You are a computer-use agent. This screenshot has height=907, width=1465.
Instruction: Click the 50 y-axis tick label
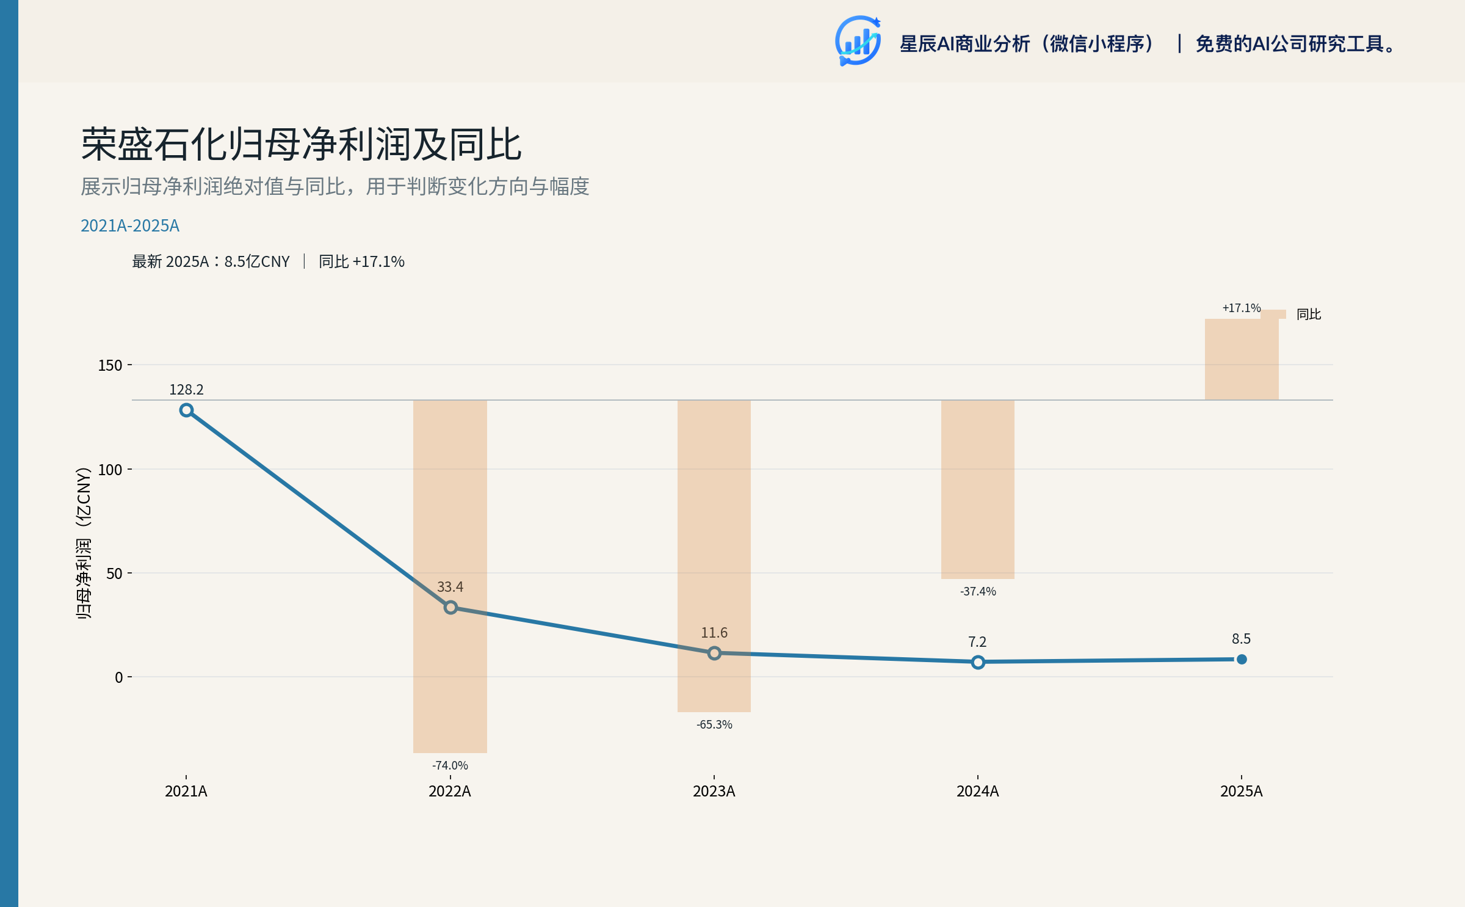point(115,574)
